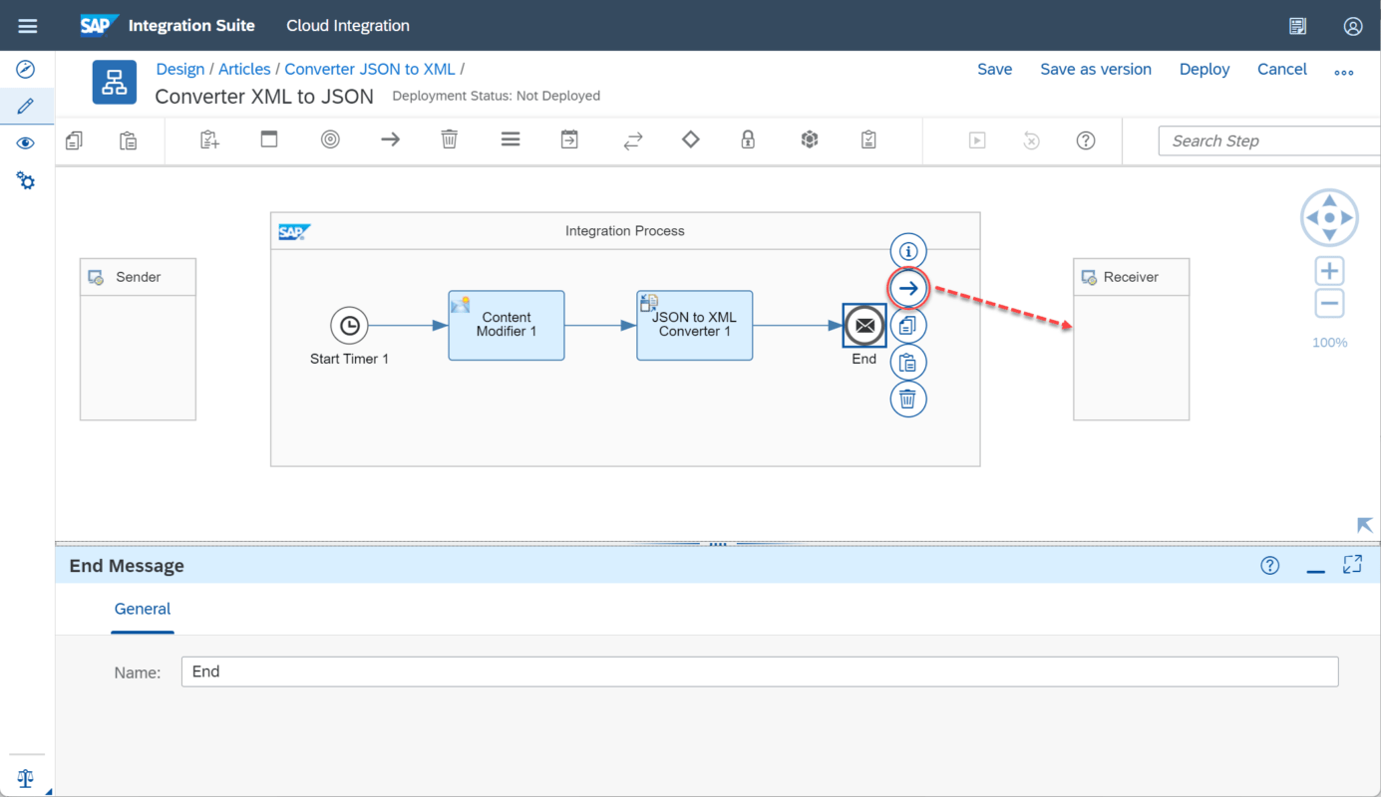Select the JSON to XML Converter 1 step
This screenshot has height=797, width=1381.
[x=695, y=325]
